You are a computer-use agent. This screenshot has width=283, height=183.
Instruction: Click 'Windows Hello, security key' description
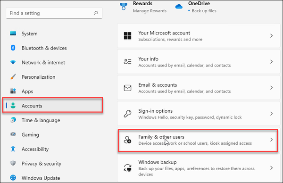[190, 117]
